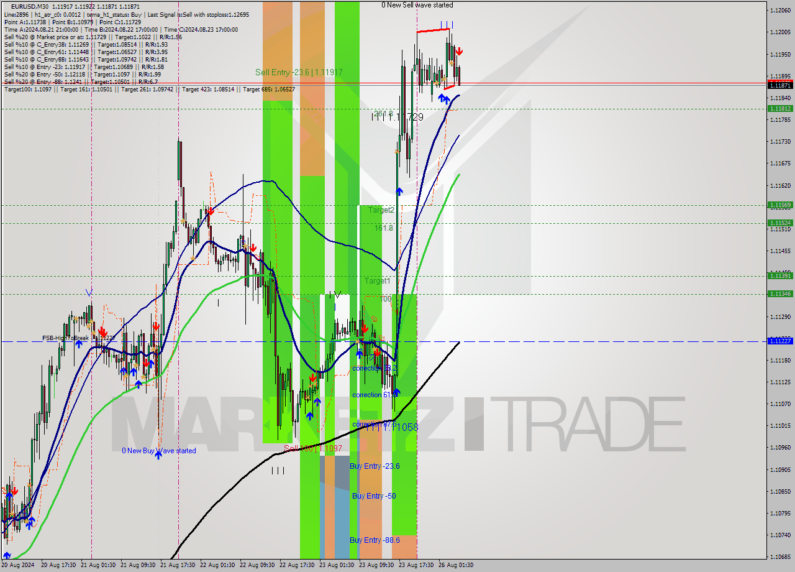Screen dimensions: 795x572
Task: Click the green price tag 1.11391
Action: pos(780,275)
